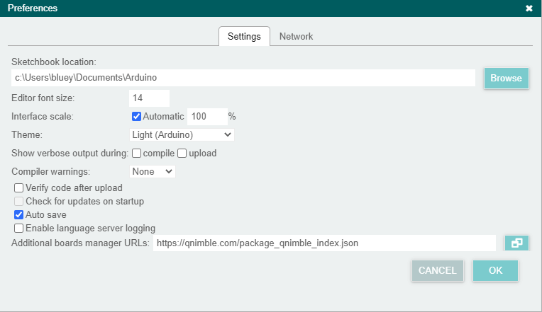The image size is (542, 312).
Task: Expand the Compiler warnings dropdown
Action: (x=152, y=171)
